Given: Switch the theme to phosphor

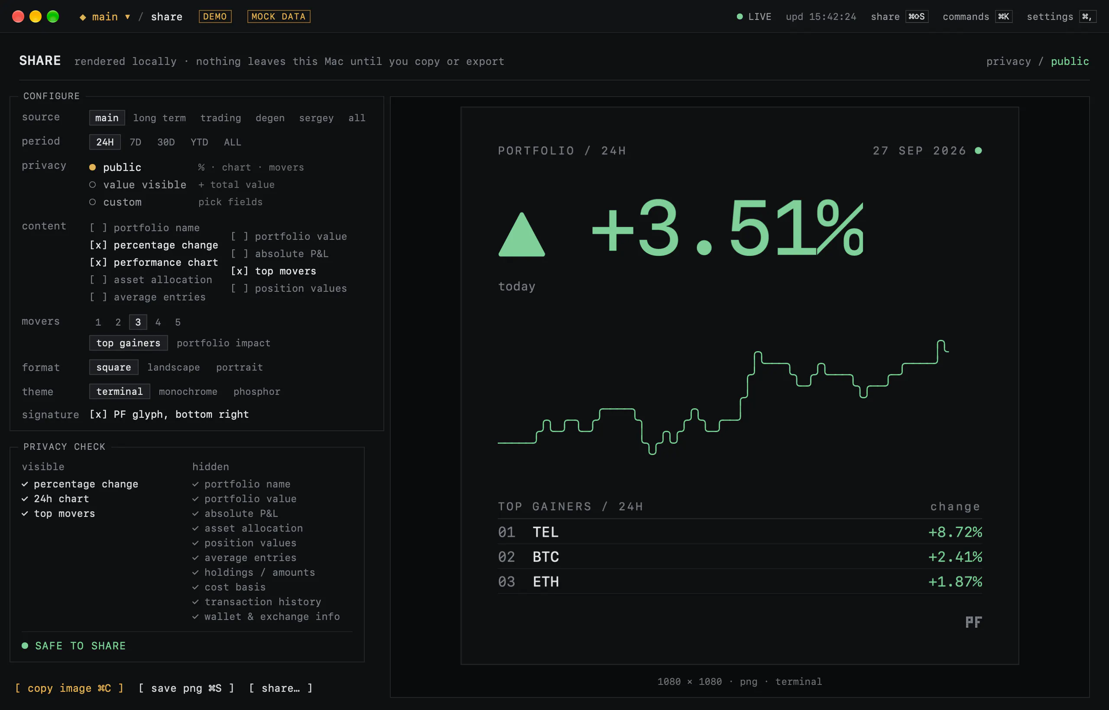Looking at the screenshot, I should pyautogui.click(x=256, y=391).
